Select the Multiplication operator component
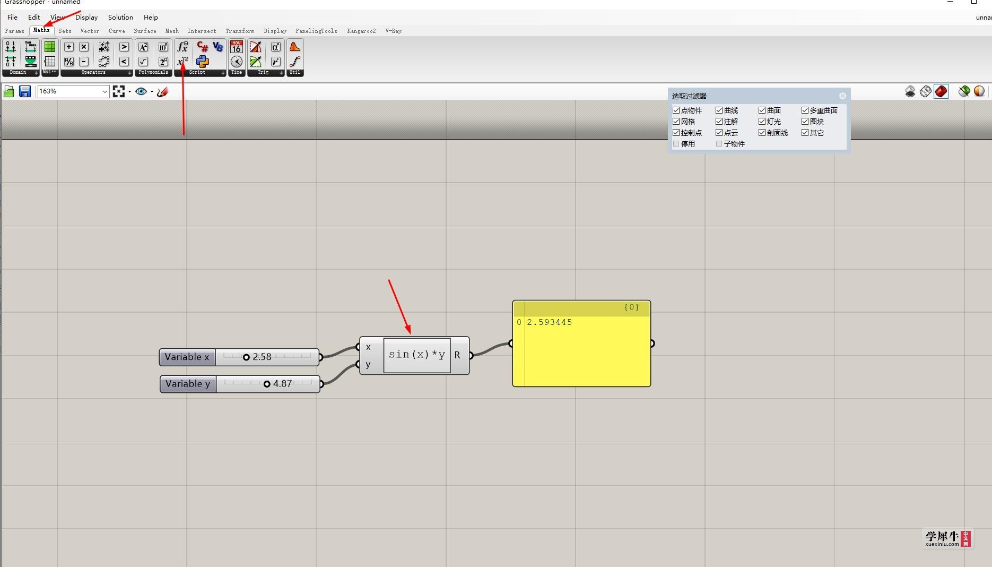Screen dimensions: 992x567 (84, 47)
